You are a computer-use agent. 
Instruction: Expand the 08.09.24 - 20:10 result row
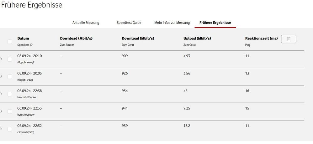[x=2, y=59]
